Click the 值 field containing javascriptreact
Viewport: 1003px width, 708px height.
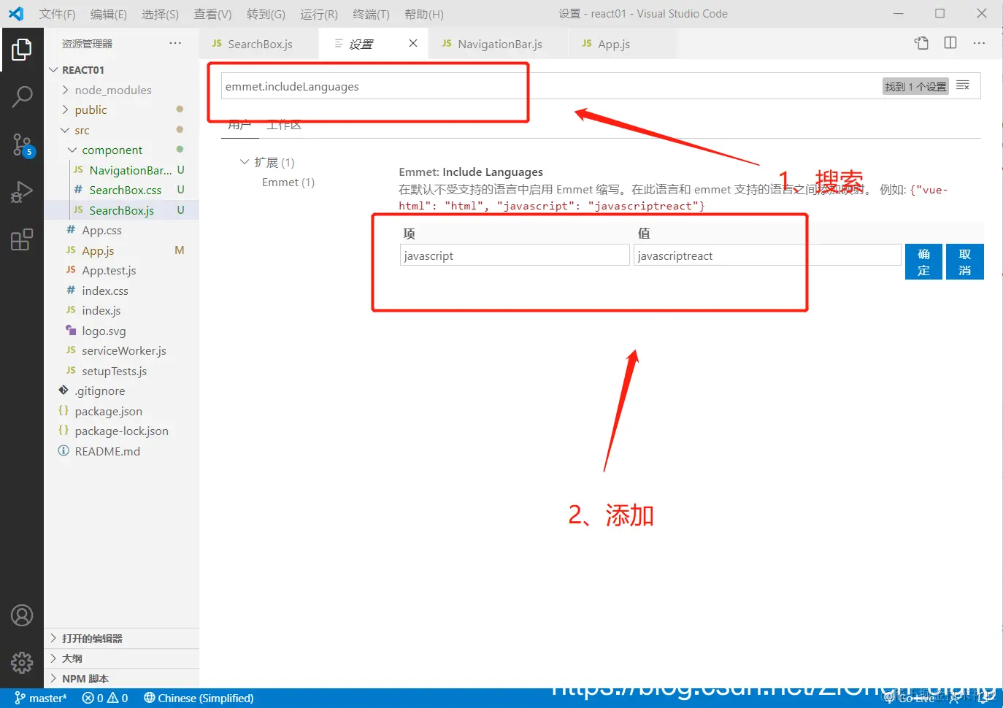767,255
